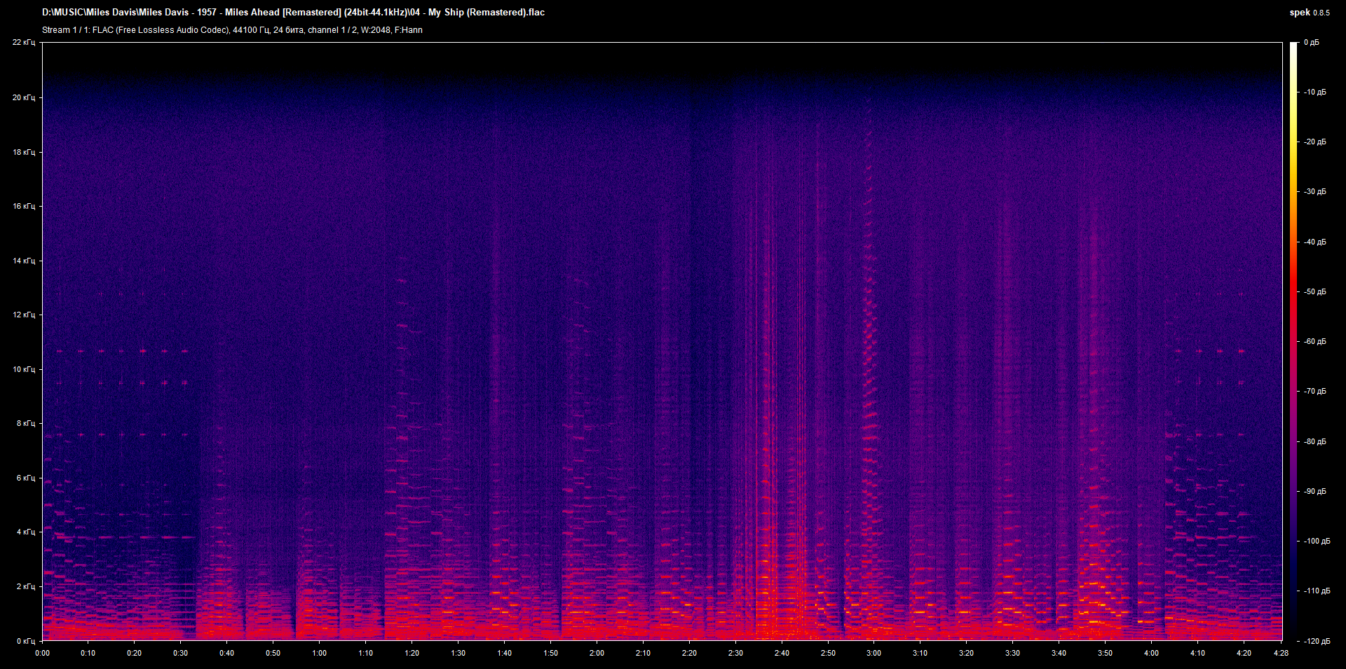
Task: Click the 22 кГц top frequency label
Action: tap(24, 43)
